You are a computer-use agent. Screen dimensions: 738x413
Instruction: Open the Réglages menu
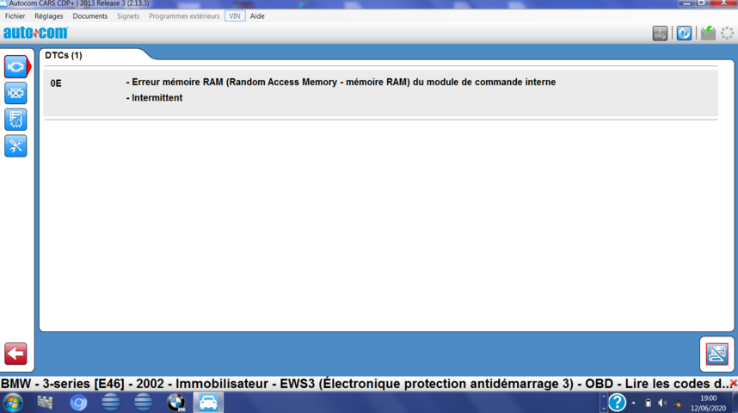[49, 16]
